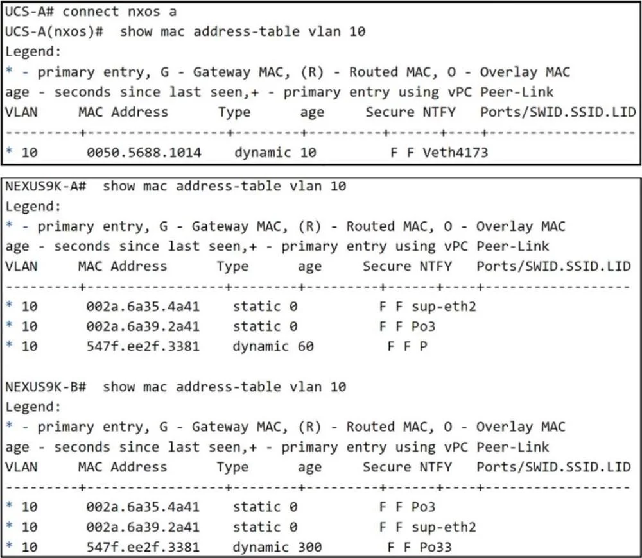The height and width of the screenshot is (558, 642).
Task: Click 002a.6a35.4a41 in NEXUS9K-A table
Action: [143, 307]
